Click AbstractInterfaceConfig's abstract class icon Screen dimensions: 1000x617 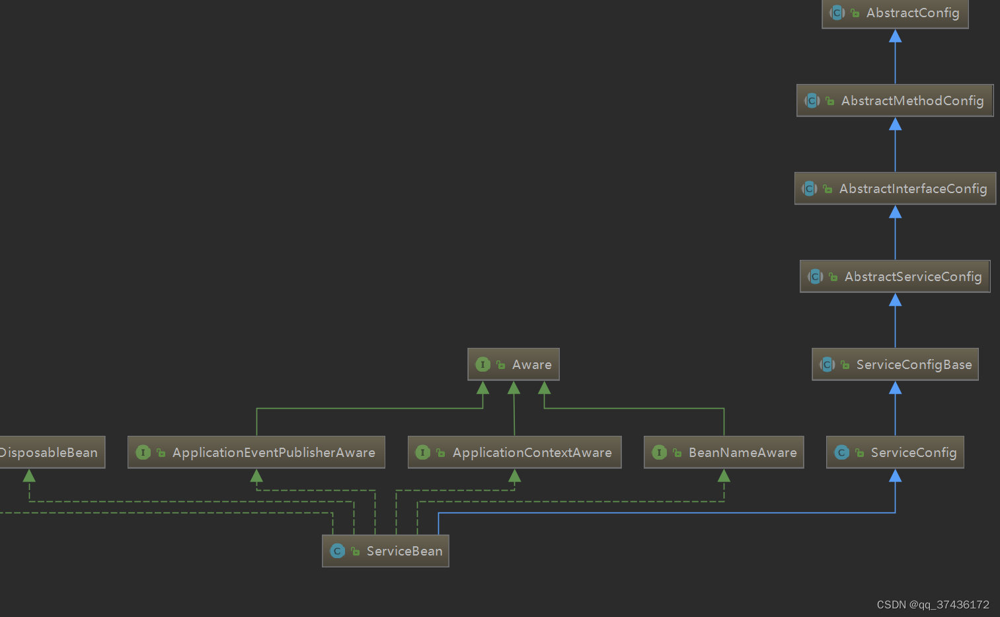810,188
